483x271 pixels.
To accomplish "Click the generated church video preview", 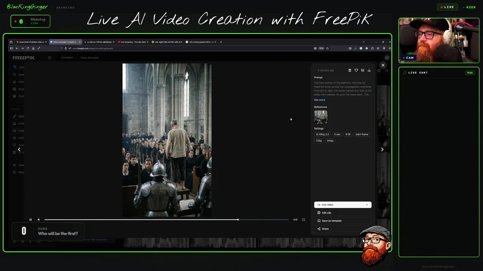I will pos(167,140).
